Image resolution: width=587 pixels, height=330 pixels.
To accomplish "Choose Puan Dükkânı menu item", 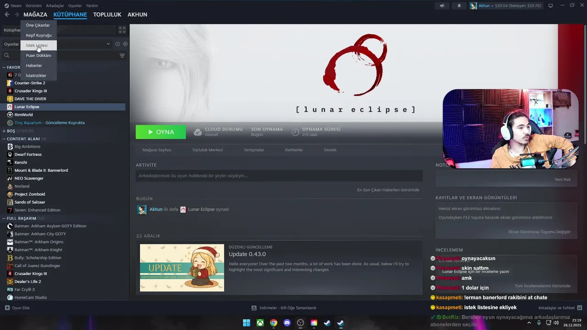I will pos(39,55).
